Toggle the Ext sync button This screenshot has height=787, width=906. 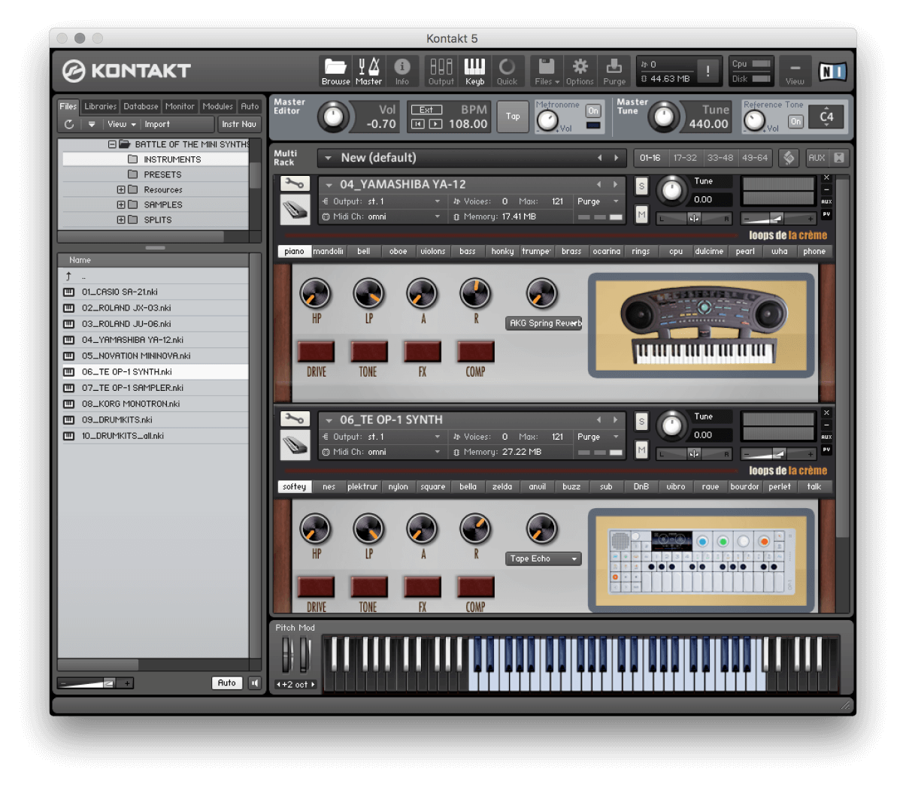tap(426, 110)
